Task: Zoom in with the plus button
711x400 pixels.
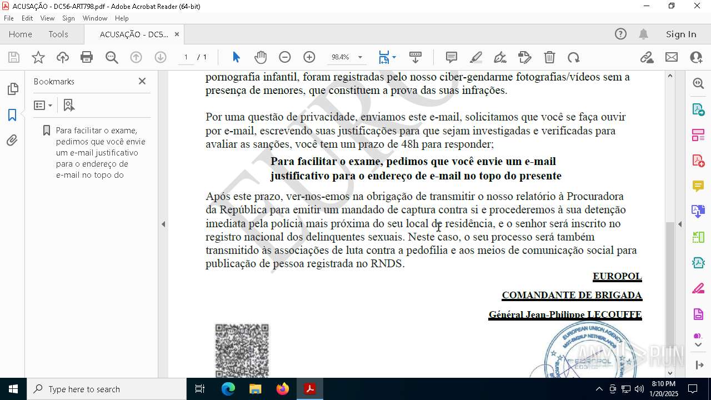Action: click(x=309, y=57)
